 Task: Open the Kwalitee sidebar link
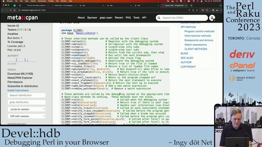13,34
